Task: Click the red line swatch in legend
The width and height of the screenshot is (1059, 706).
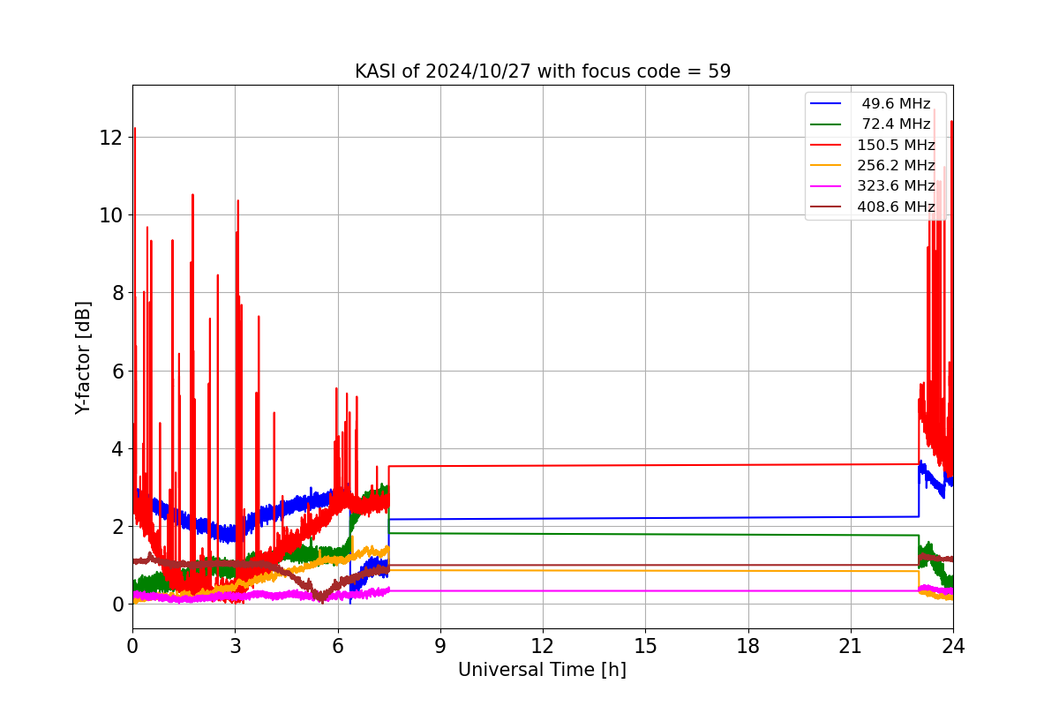Action: 826,145
